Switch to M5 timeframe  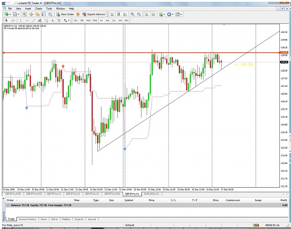pyautogui.click(x=82, y=20)
